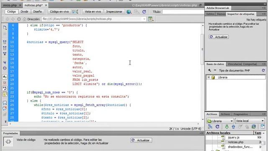The width and height of the screenshot is (268, 151).
Task: Switch to the Código view
Action: pos(11,12)
